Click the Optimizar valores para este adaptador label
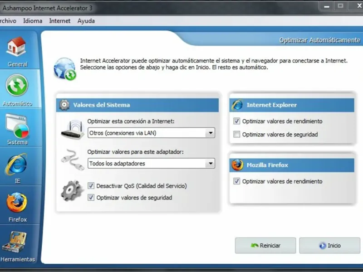 click(135, 152)
